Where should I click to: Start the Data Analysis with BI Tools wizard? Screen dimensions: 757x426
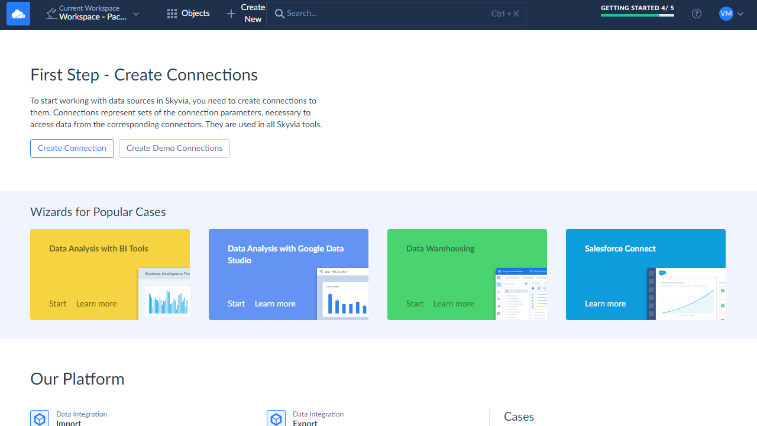58,304
